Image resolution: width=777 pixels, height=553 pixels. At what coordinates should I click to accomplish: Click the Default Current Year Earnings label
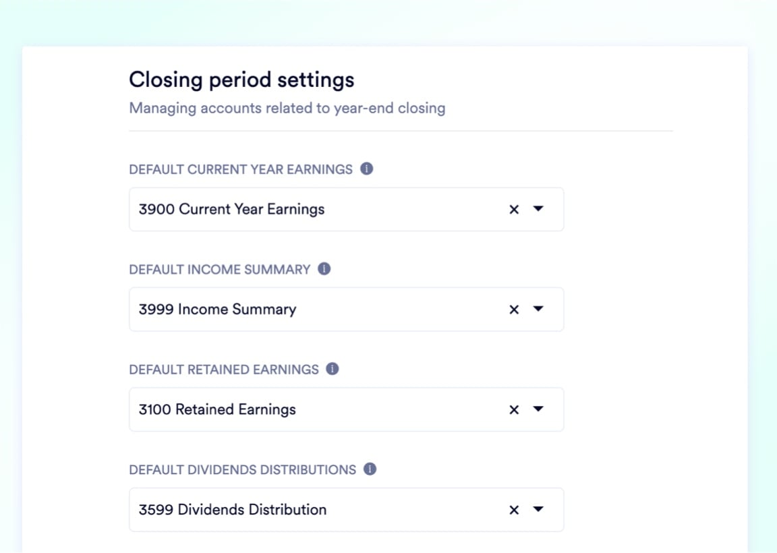click(x=241, y=169)
